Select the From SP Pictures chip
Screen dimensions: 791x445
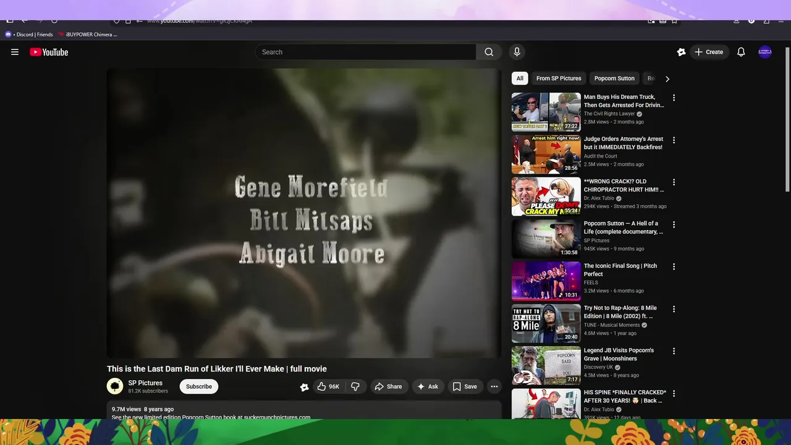[559, 78]
